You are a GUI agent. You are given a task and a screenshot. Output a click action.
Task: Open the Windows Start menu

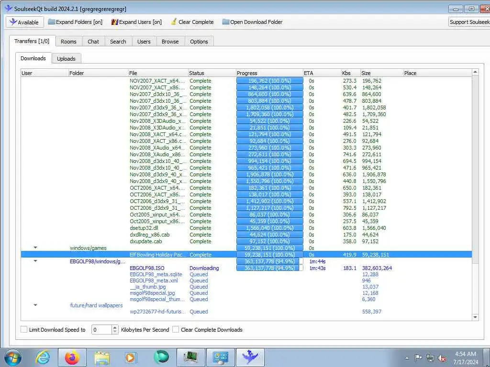(x=13, y=357)
